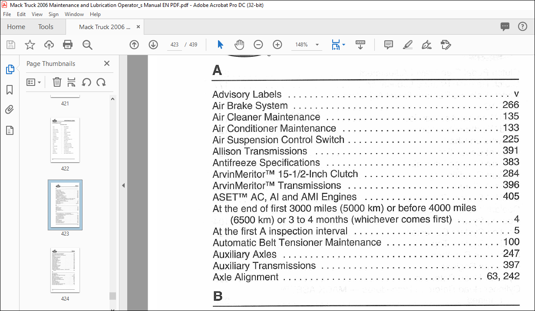Screen dimensions: 535x311
Task: Click the stamp/send-for-signature tool icon
Action: click(446, 45)
